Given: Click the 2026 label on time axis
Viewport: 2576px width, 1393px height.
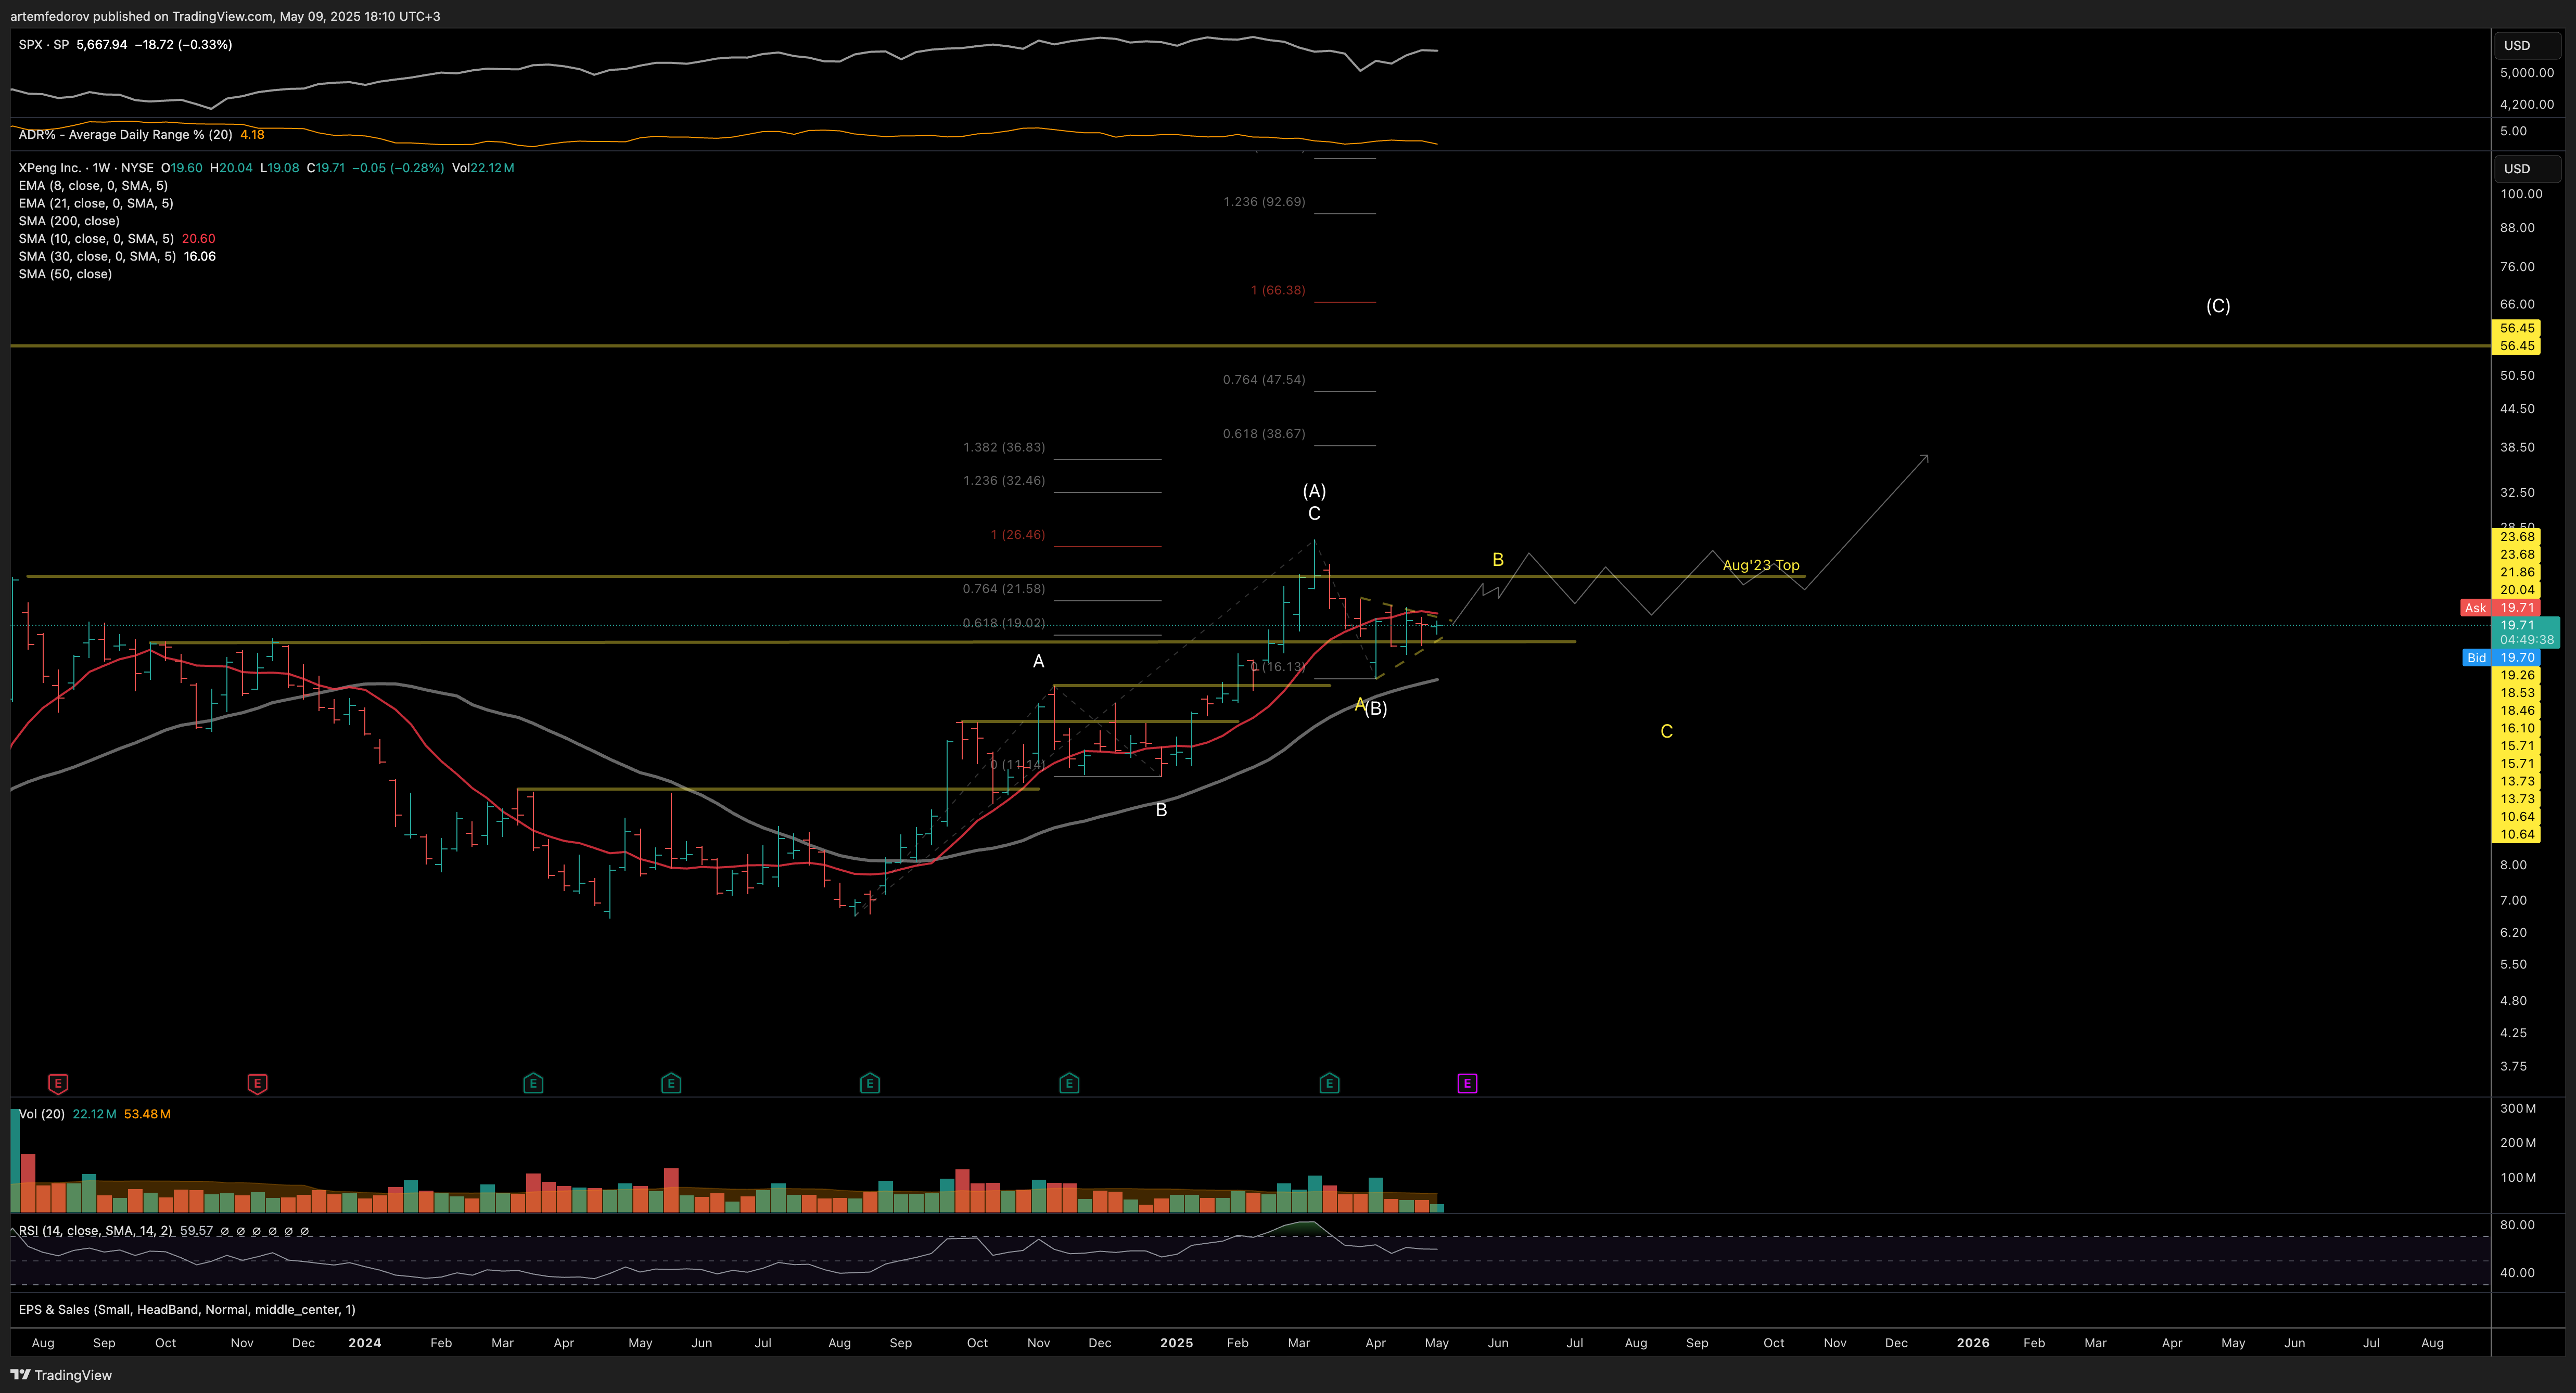Looking at the screenshot, I should tap(1973, 1343).
